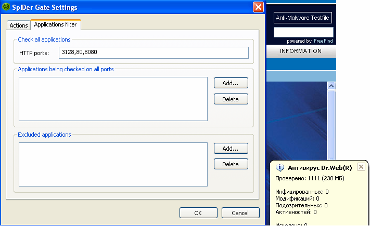Click the 'HTTP ports:' label
The height and width of the screenshot is (226, 370).
click(x=34, y=53)
